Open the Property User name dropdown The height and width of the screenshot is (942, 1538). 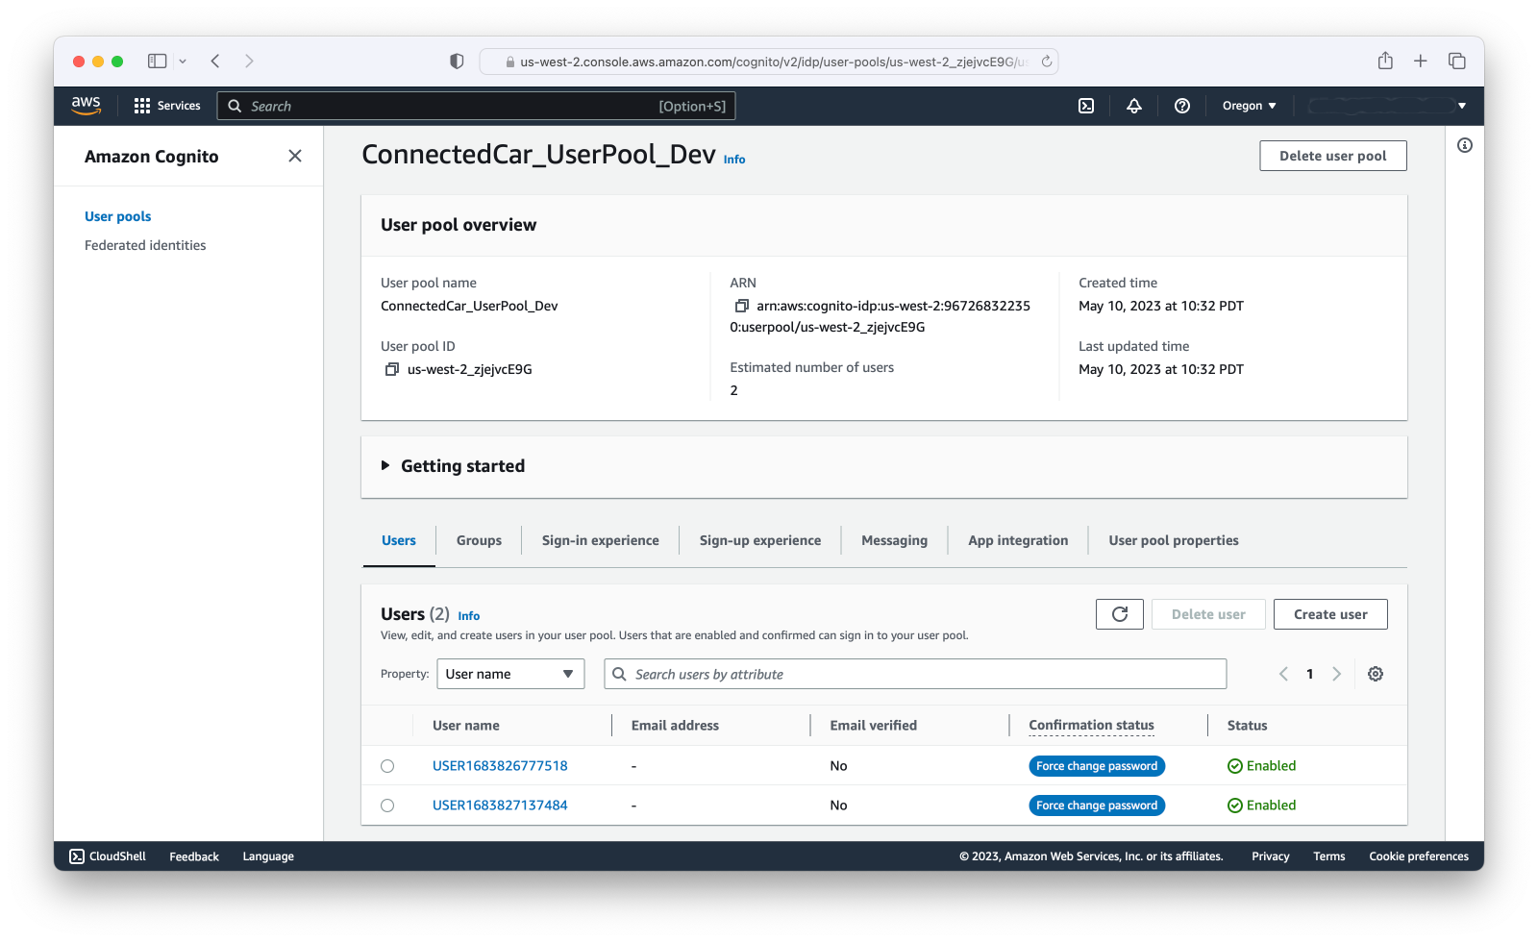(x=510, y=674)
